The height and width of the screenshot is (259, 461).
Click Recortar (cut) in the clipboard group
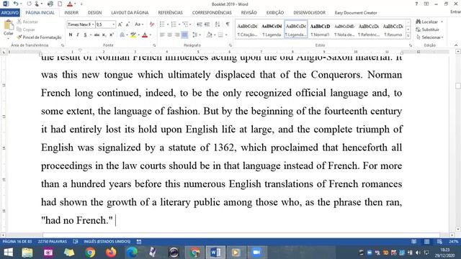27,22
